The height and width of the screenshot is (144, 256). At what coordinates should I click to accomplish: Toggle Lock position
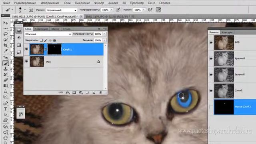point(50,40)
